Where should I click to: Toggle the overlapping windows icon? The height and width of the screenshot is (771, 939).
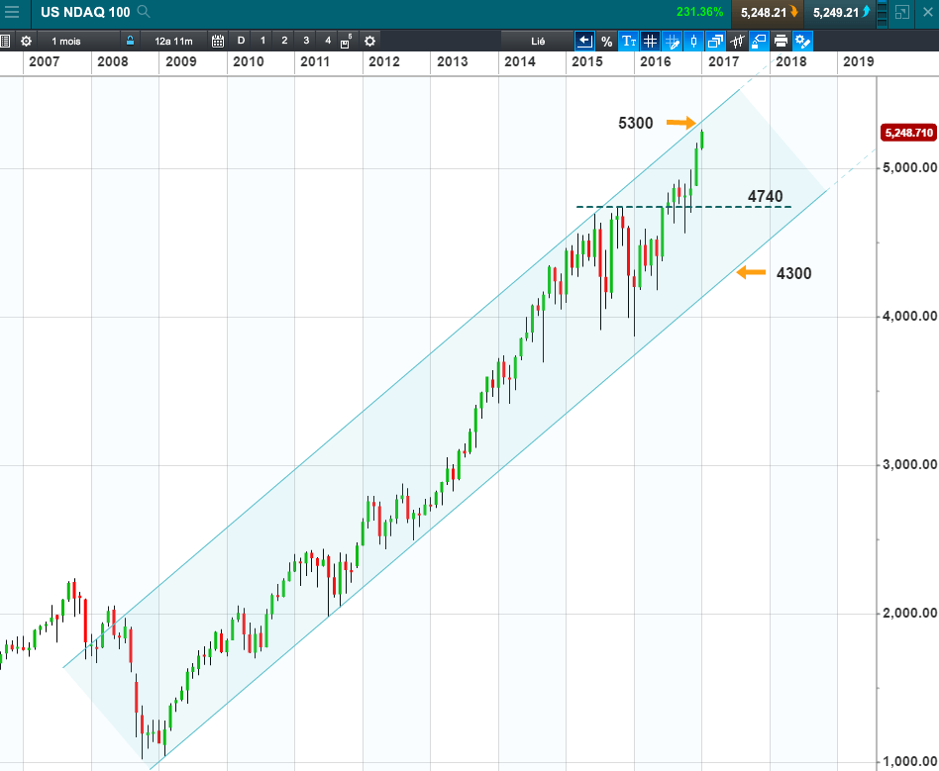715,42
